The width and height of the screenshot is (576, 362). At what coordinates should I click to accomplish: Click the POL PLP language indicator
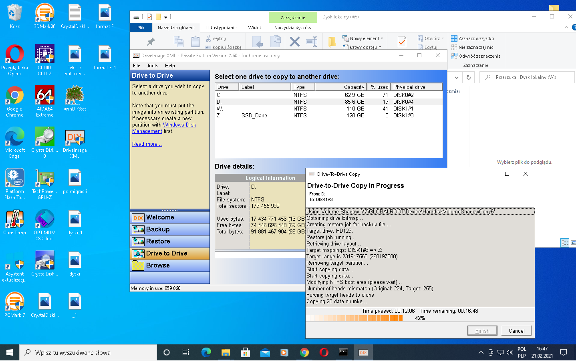point(522,352)
